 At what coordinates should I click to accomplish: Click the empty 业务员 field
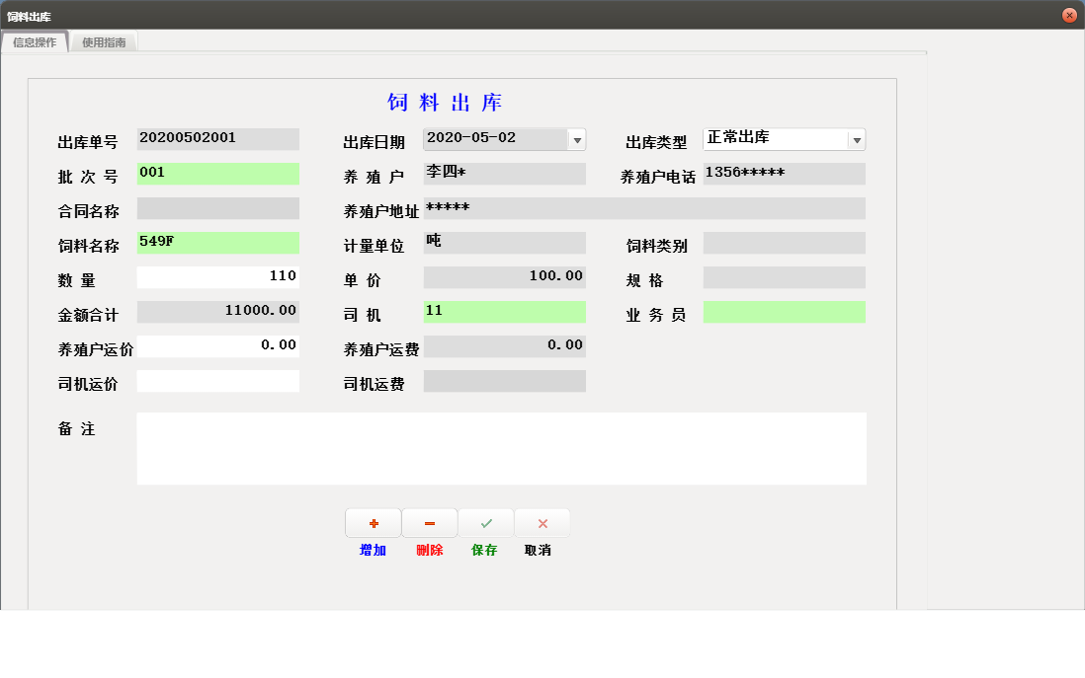(x=784, y=312)
